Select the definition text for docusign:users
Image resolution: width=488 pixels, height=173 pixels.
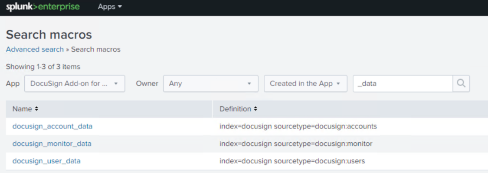click(292, 161)
